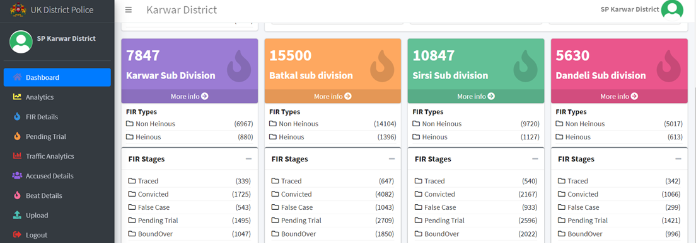Open FIR Details flame icon item
The width and height of the screenshot is (696, 245).
point(17,117)
